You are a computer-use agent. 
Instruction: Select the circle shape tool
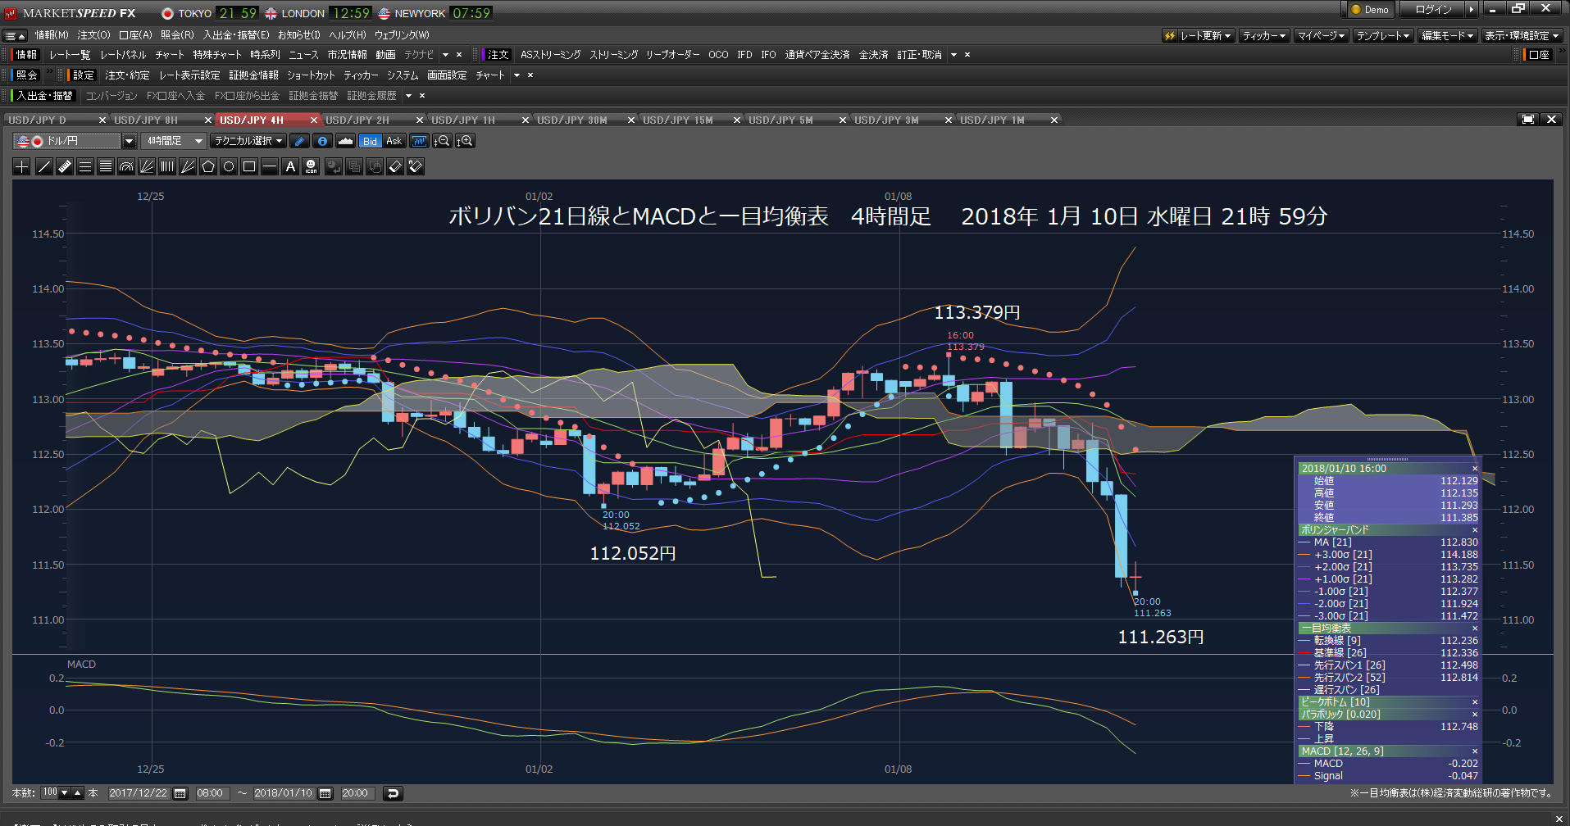tap(229, 166)
